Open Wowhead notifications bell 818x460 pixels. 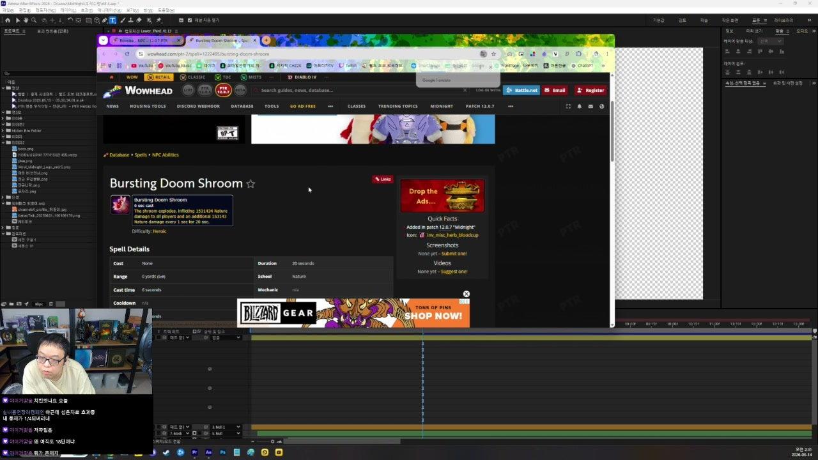580,106
